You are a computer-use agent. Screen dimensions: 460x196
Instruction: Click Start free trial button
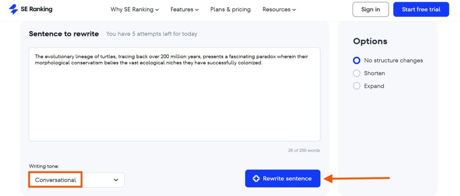(x=421, y=9)
